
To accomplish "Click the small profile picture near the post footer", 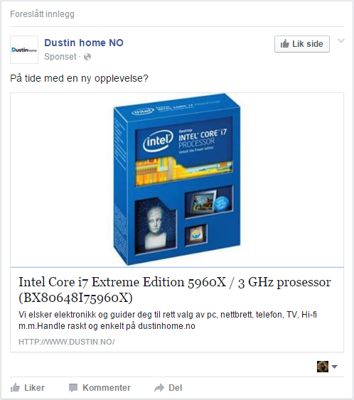I will 323,367.
